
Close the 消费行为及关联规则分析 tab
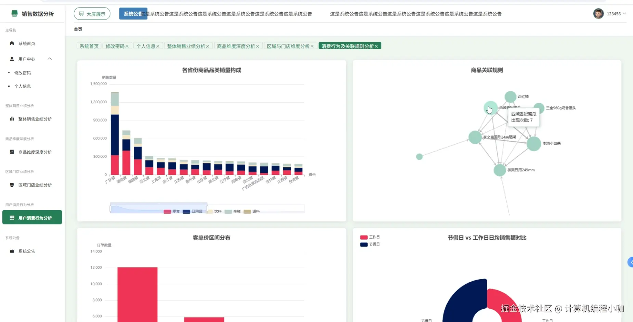376,46
